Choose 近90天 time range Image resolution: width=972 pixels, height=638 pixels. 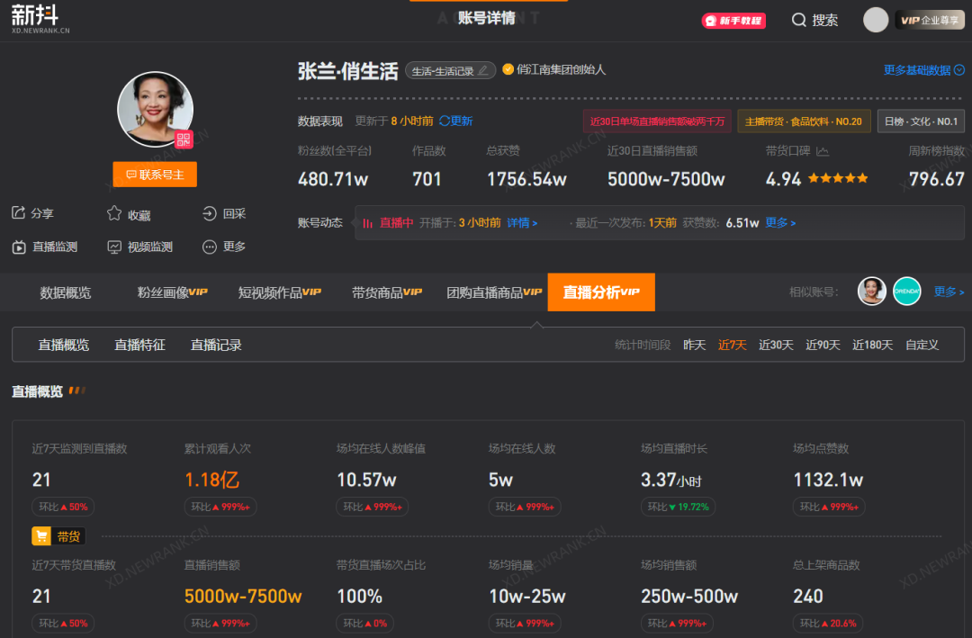click(823, 345)
